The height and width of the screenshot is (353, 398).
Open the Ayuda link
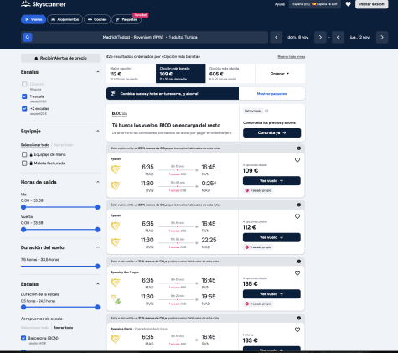[x=280, y=4]
